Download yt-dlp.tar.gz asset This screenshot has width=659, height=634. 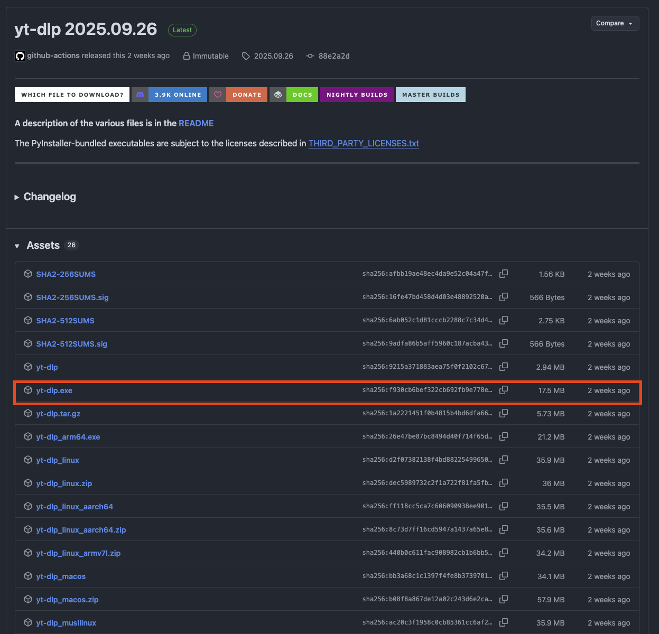click(58, 414)
